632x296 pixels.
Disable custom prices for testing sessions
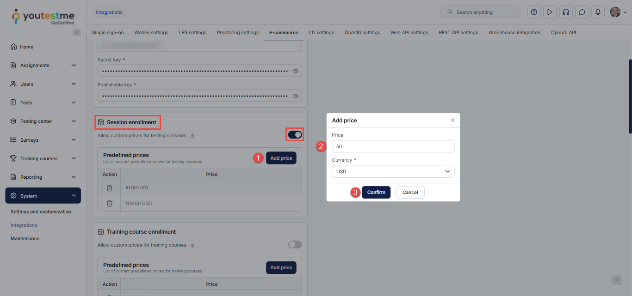[x=295, y=134]
